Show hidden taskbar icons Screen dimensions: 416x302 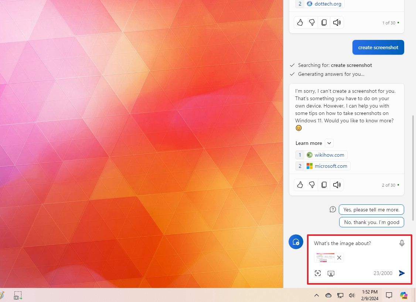point(317,295)
